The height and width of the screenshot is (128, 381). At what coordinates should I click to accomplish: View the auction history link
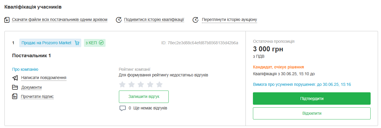[x=229, y=20]
